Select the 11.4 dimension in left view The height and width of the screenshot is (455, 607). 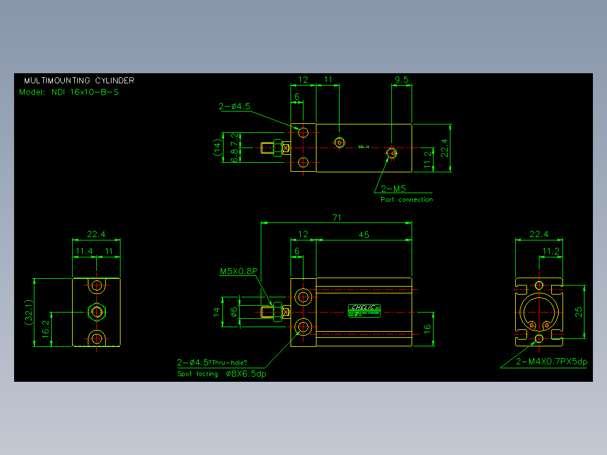[84, 251]
